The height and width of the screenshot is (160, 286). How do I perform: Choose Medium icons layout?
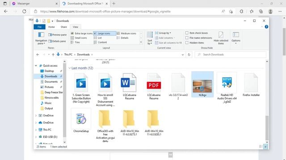pyautogui.click(x=126, y=33)
